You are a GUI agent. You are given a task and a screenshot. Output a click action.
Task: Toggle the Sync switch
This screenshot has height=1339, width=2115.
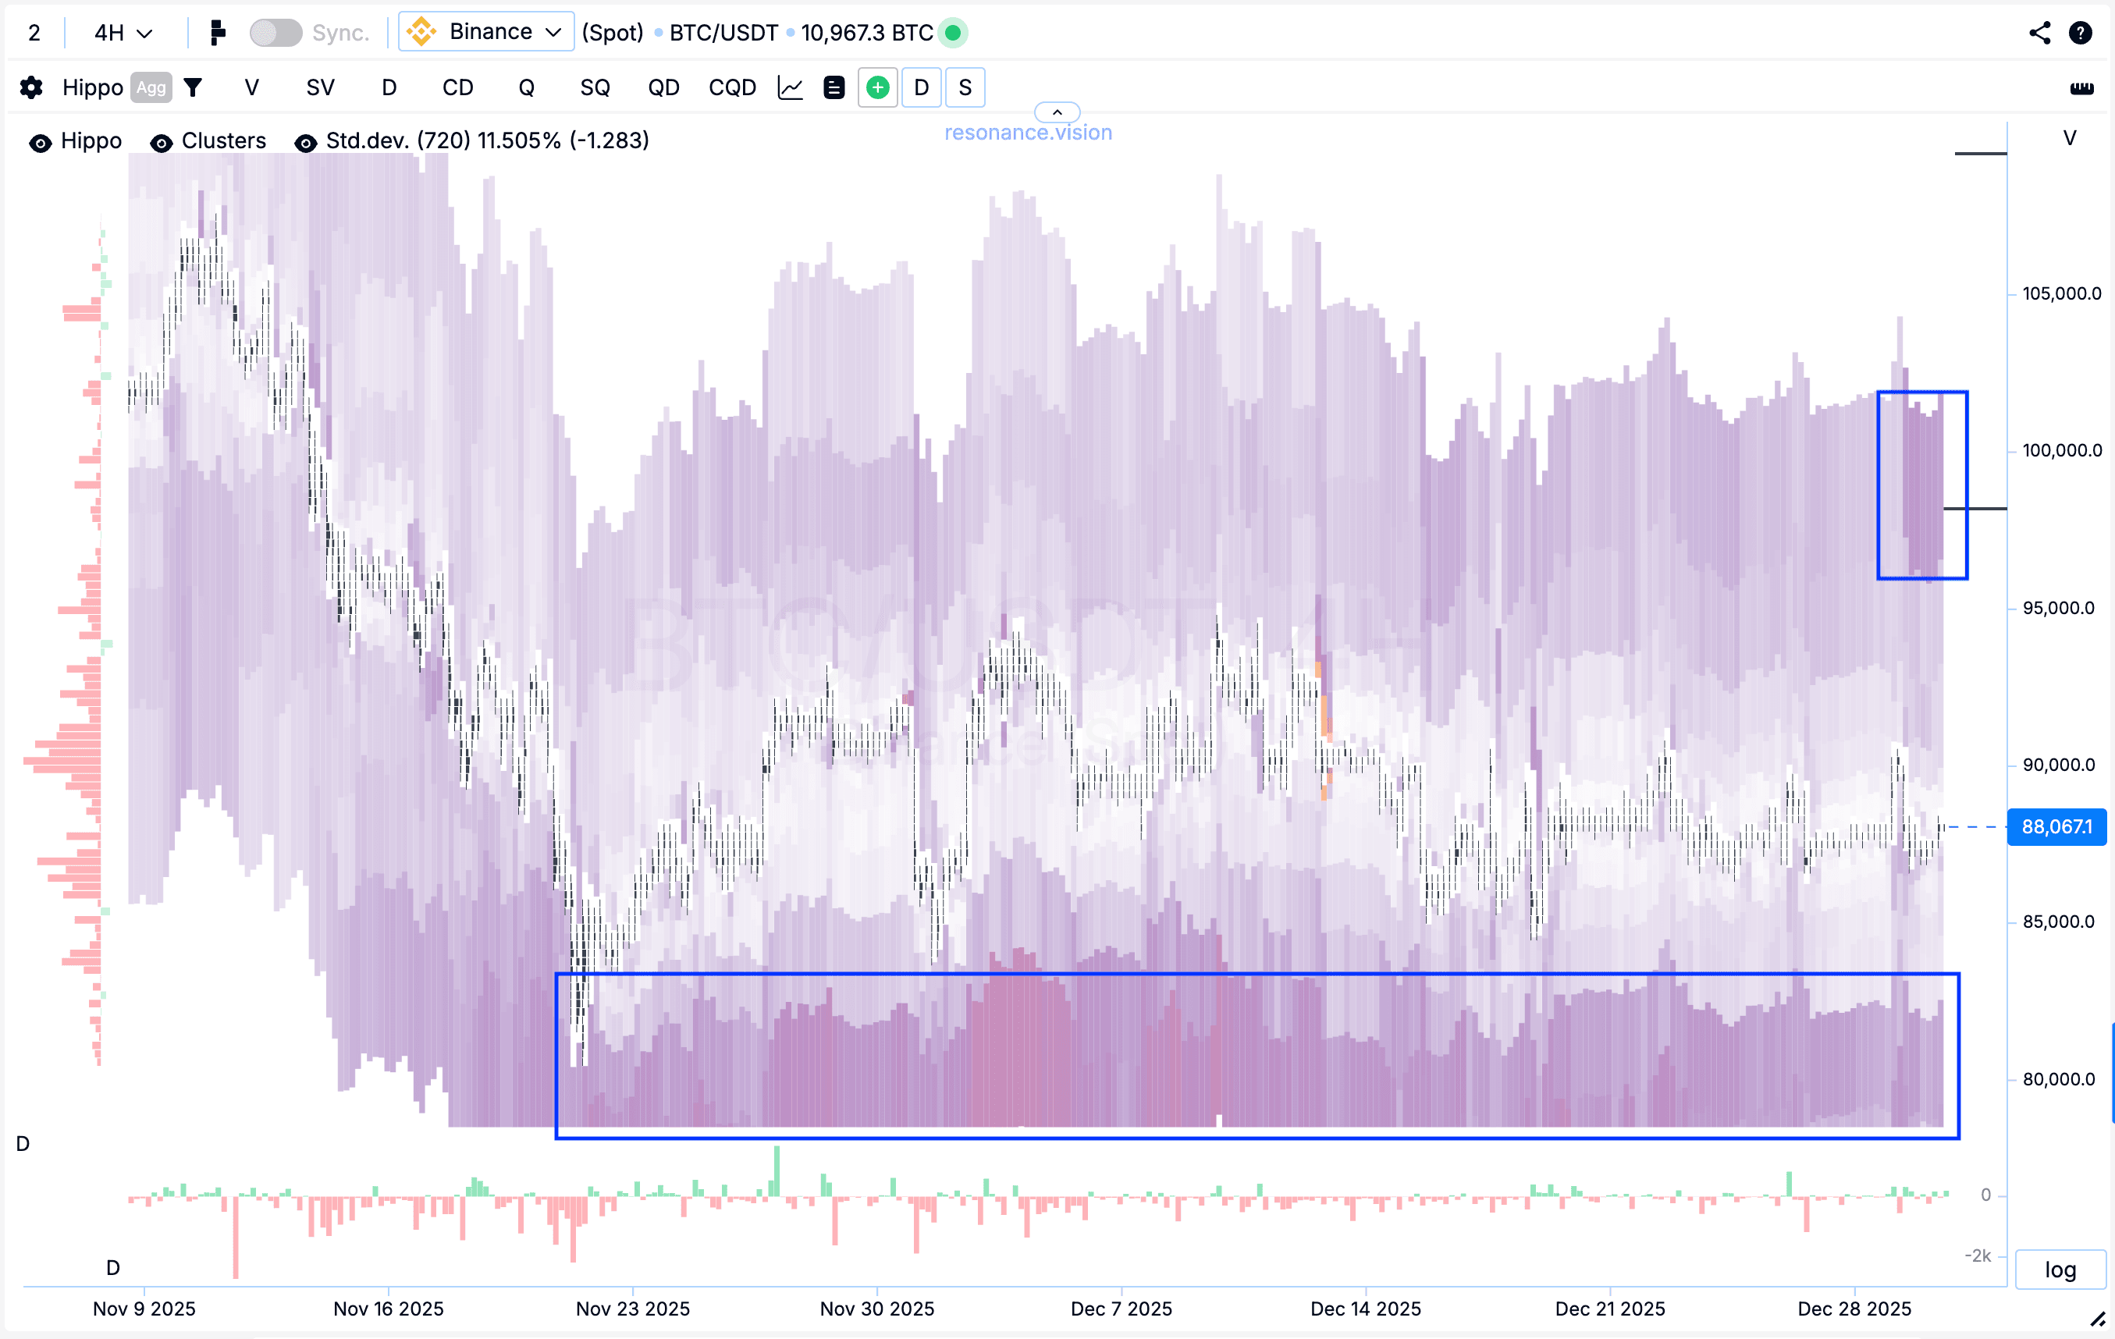pos(275,34)
